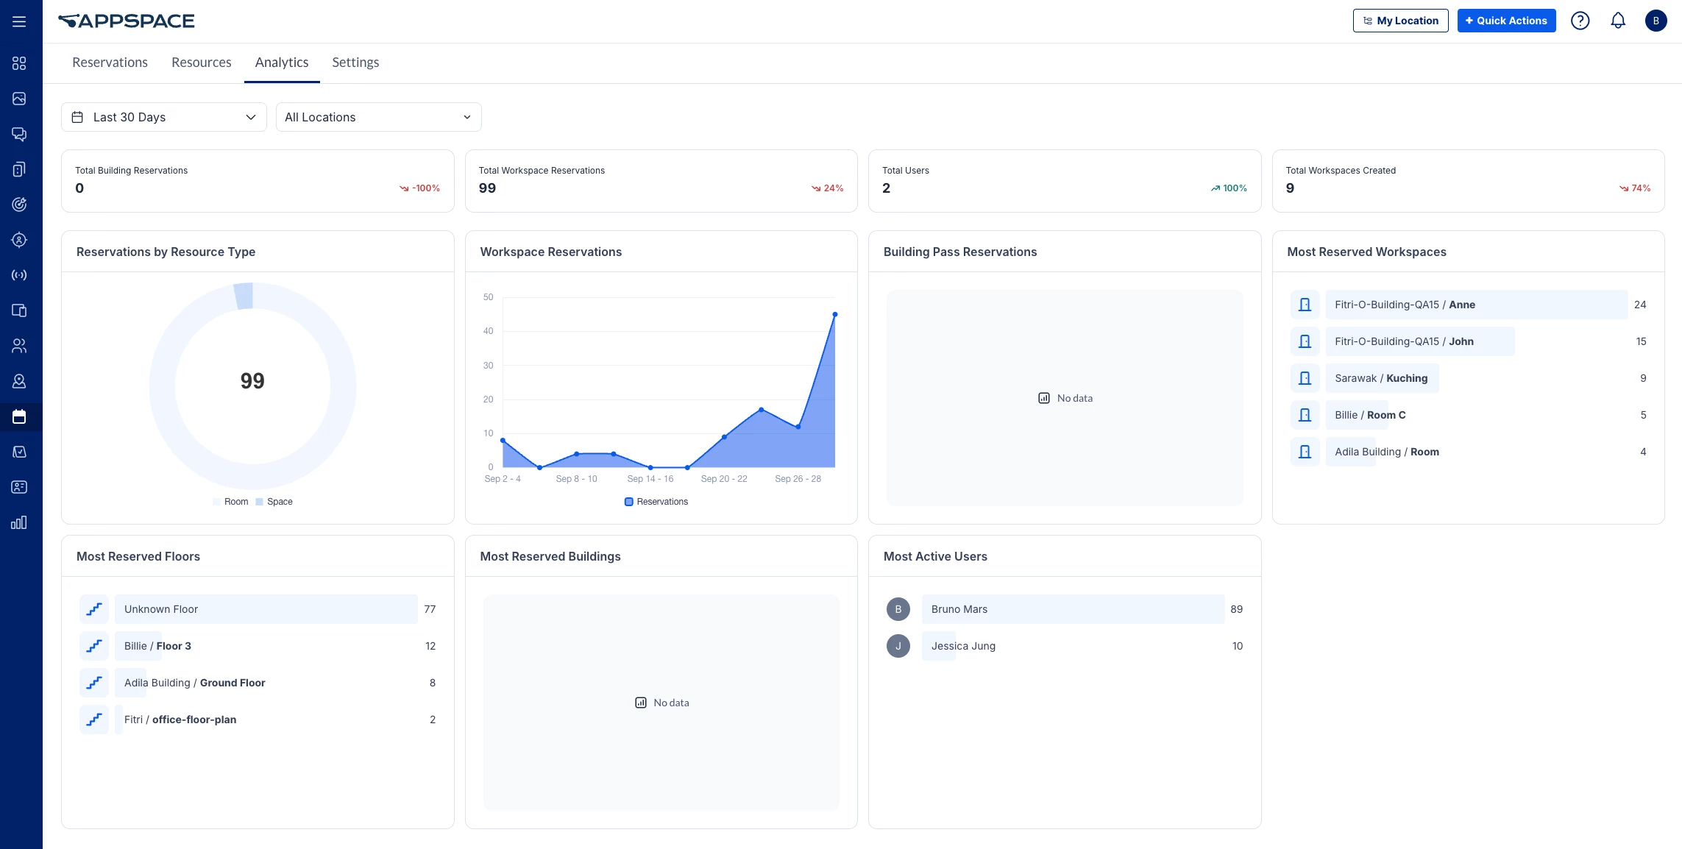Click the chat bubbles sidebar icon

(x=19, y=134)
